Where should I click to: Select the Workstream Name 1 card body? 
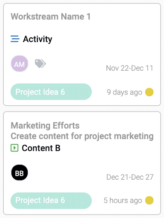click(82, 54)
